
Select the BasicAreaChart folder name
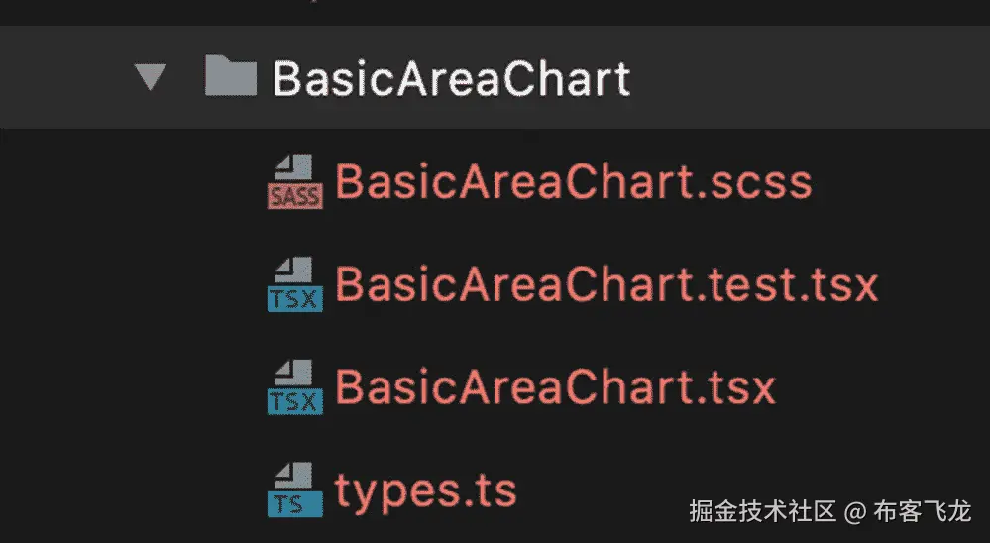pyautogui.click(x=451, y=78)
